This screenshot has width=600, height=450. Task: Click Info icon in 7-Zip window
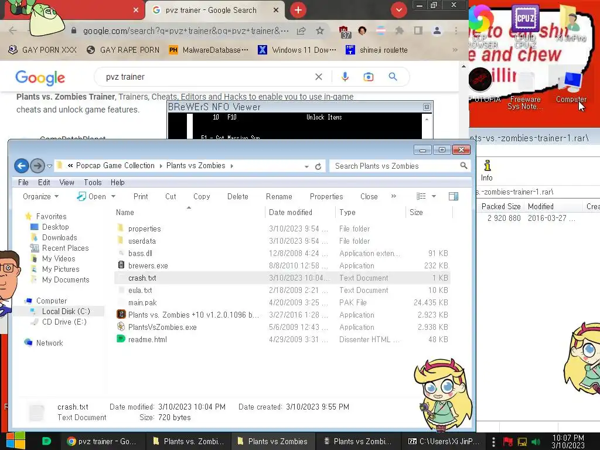pos(487,171)
